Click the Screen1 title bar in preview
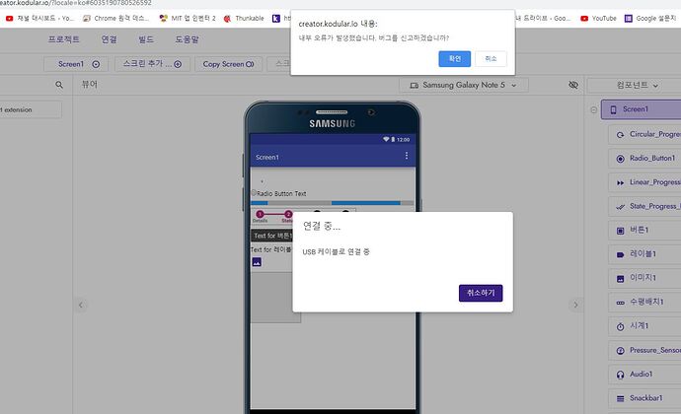This screenshot has height=414, width=681. click(333, 157)
